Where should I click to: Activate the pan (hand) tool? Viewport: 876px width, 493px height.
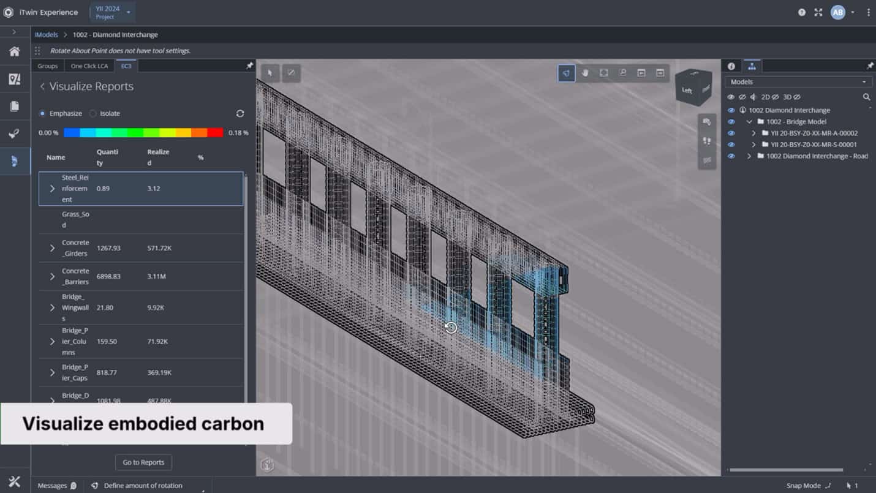[585, 73]
